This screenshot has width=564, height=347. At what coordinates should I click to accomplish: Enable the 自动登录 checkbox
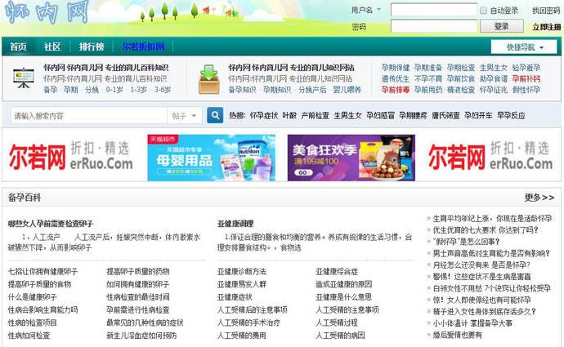pos(484,11)
